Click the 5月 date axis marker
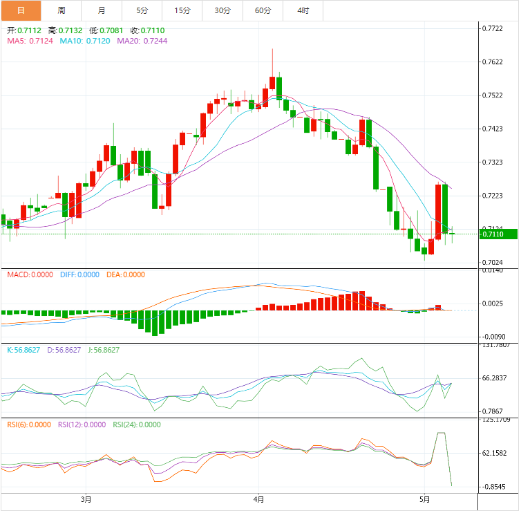The height and width of the screenshot is (513, 521). (426, 499)
